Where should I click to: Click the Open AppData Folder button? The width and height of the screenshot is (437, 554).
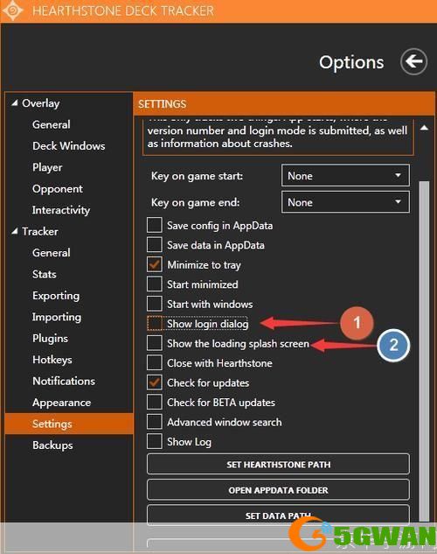click(278, 490)
